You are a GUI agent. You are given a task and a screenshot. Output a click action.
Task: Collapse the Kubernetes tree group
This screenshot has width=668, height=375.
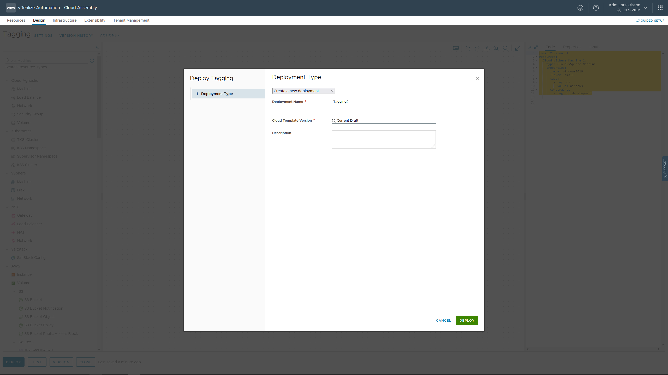click(7, 131)
